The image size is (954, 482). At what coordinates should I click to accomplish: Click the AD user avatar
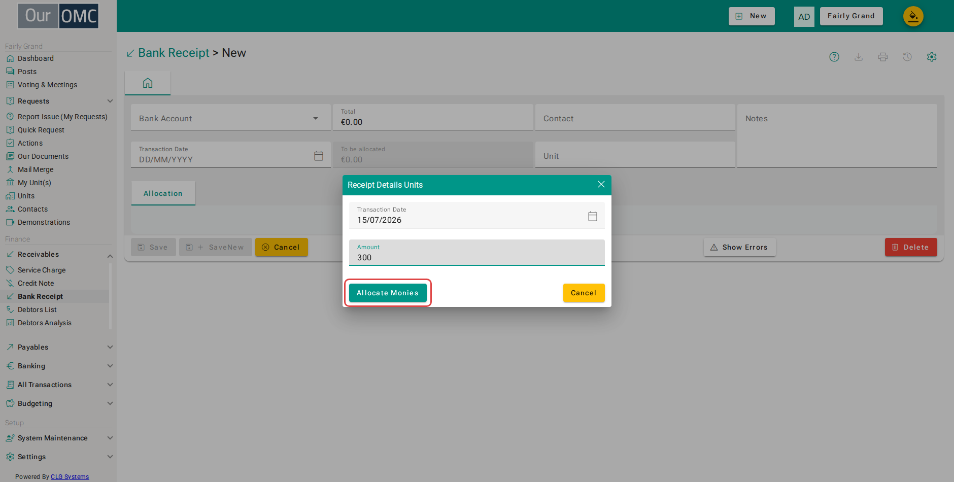[804, 16]
